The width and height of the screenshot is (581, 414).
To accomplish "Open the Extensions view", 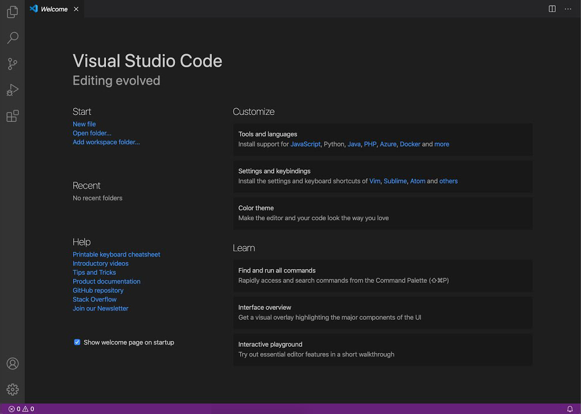I will coord(12,116).
